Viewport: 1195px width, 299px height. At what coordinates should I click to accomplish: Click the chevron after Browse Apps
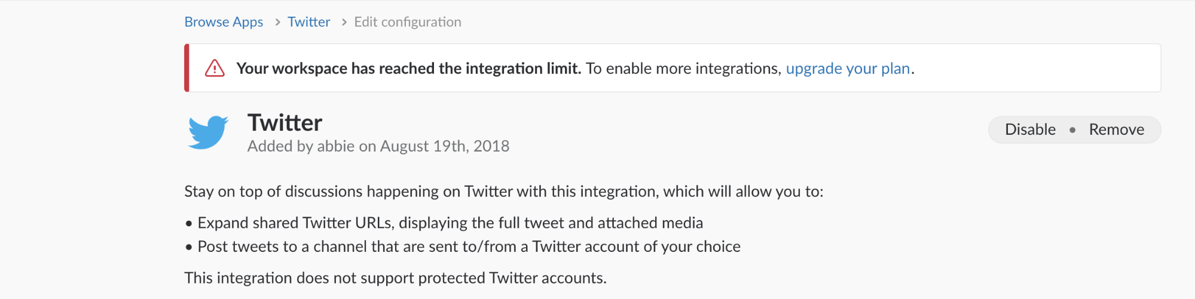pyautogui.click(x=277, y=22)
